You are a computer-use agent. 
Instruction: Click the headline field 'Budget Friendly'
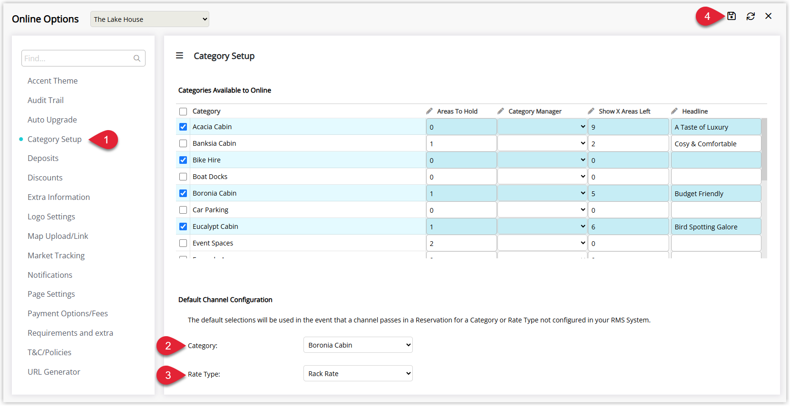coord(716,193)
